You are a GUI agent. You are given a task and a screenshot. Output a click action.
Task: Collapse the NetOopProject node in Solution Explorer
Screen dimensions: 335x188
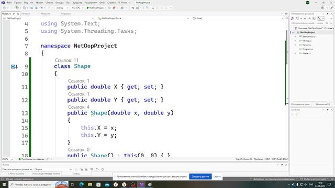point(293,32)
